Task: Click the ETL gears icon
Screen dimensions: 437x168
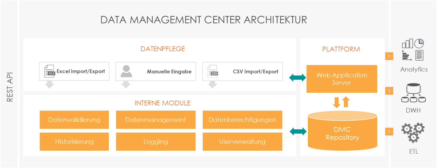Action: [x=413, y=132]
